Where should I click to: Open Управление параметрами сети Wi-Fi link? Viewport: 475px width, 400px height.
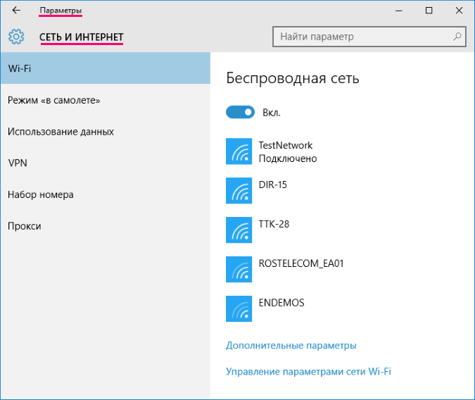(308, 371)
